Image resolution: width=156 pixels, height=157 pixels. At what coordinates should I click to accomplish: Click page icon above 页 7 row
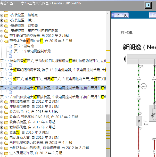click(10, 83)
